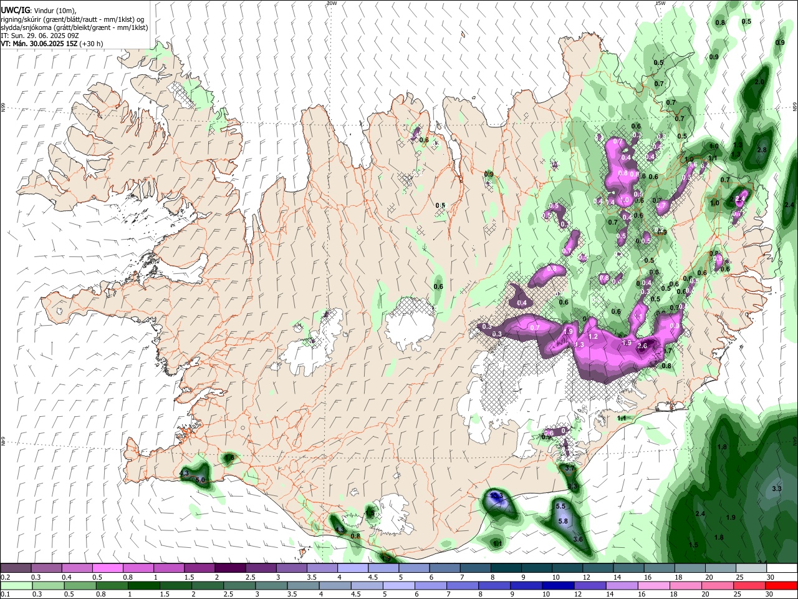Click the '4.5' label in the upper legend row
This screenshot has width=798, height=599.
(x=373, y=577)
